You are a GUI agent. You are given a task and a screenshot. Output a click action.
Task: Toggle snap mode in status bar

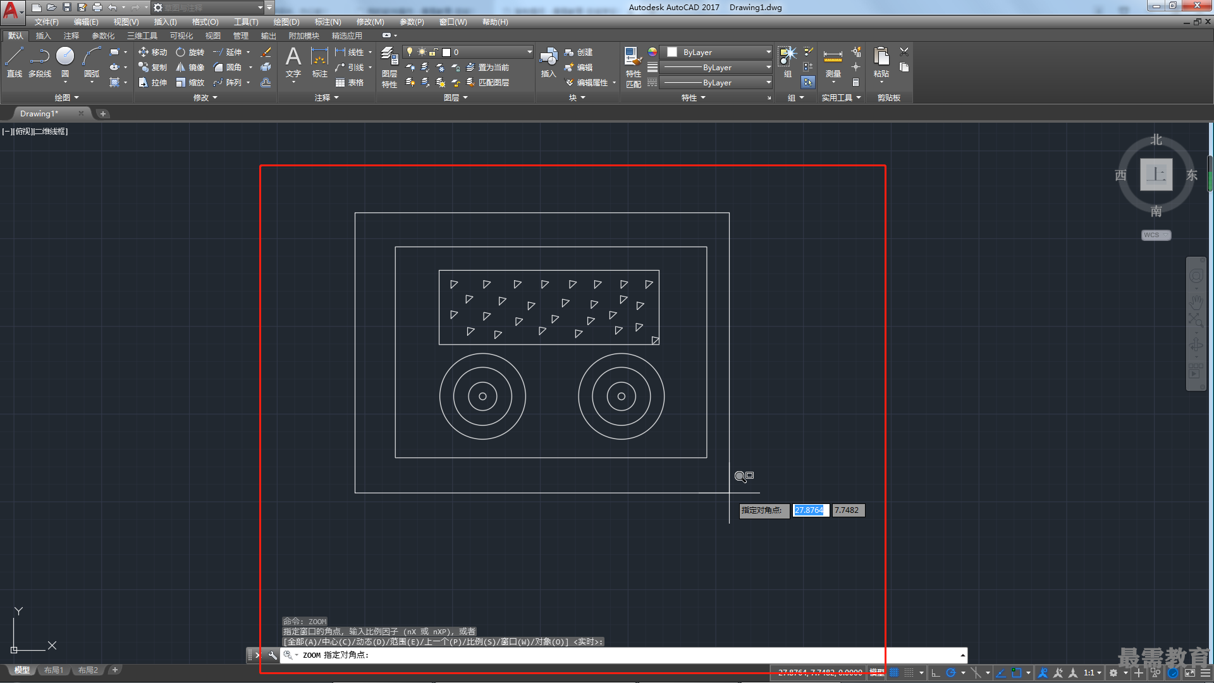pyautogui.click(x=909, y=673)
